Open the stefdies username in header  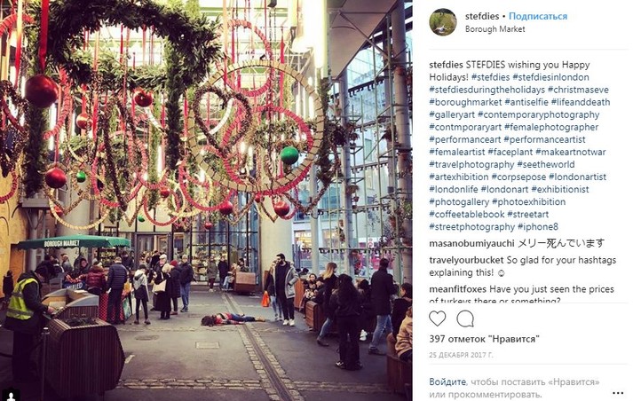click(x=482, y=16)
